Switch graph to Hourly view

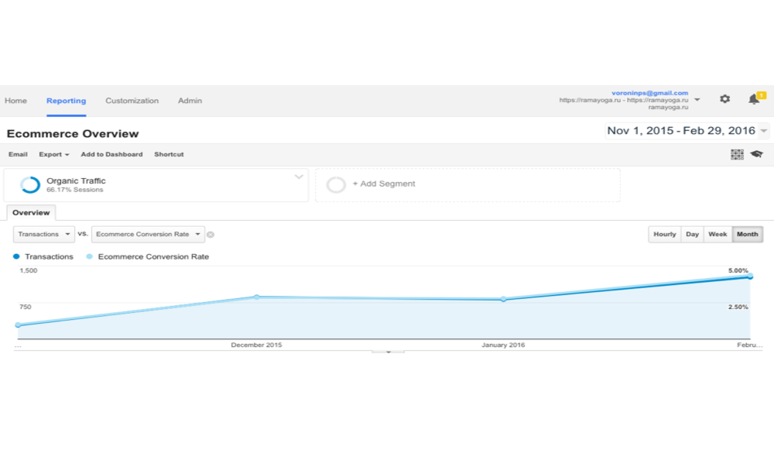(664, 234)
